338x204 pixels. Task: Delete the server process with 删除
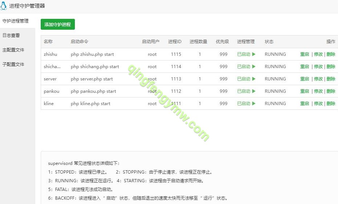tap(331, 79)
